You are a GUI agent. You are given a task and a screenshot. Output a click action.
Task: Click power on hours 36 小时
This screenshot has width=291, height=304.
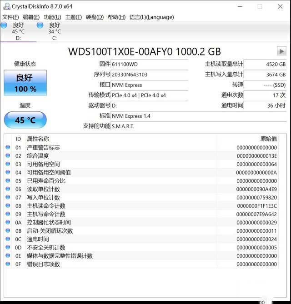point(265,106)
